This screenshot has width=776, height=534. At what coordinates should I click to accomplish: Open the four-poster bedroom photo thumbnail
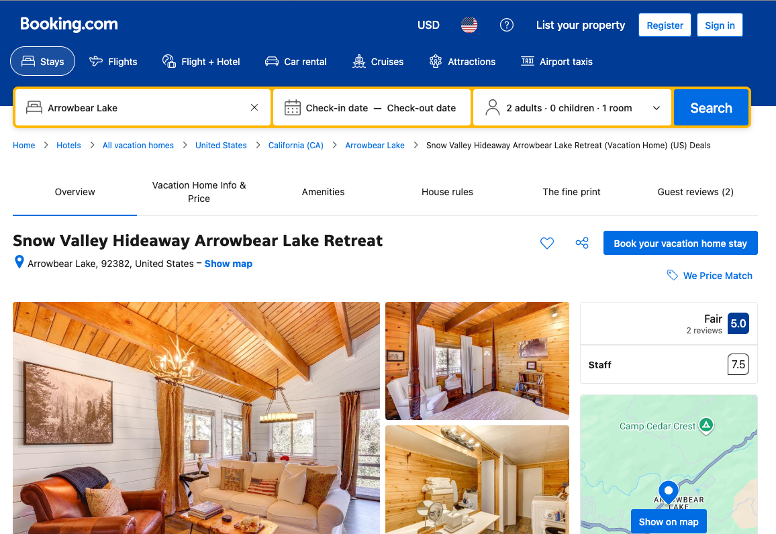point(477,361)
